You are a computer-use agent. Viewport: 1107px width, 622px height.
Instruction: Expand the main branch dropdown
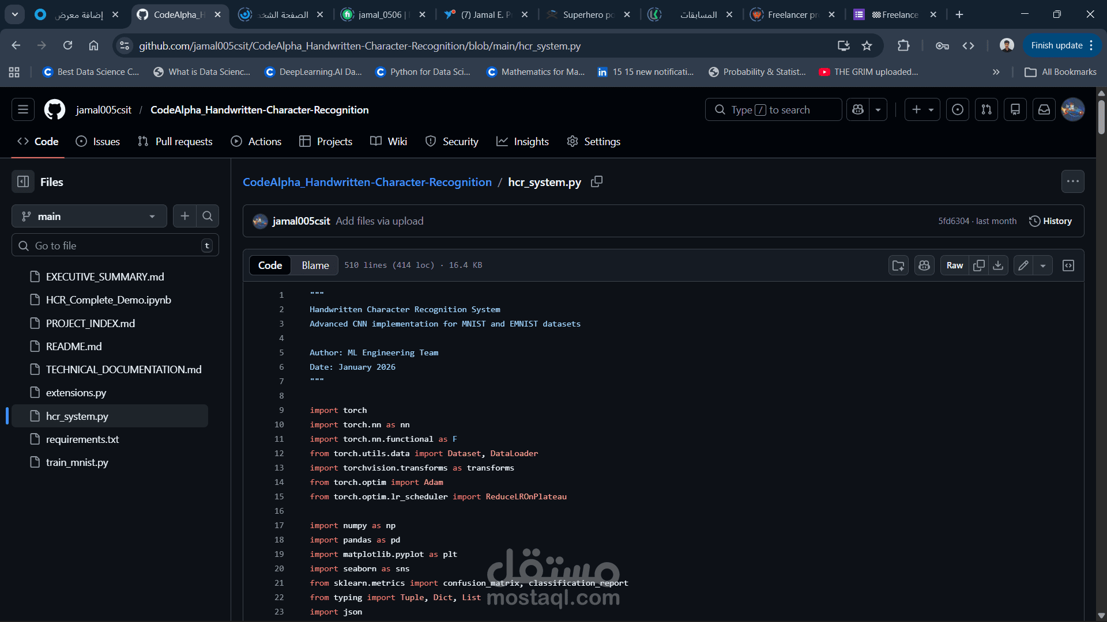(89, 216)
